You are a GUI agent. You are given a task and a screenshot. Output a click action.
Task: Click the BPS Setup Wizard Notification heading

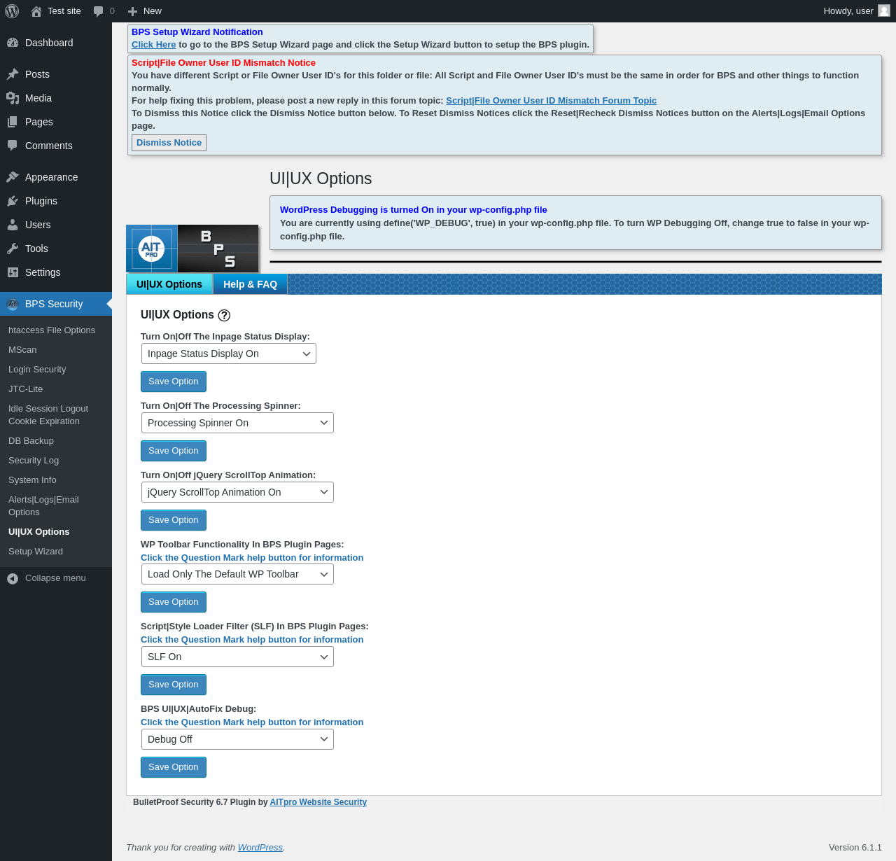pos(197,32)
